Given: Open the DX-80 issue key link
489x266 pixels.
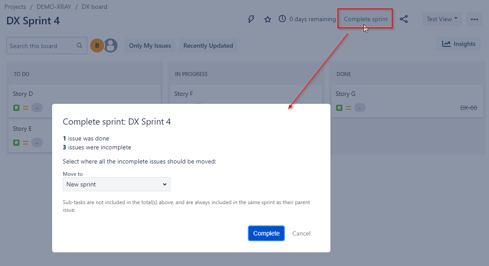Looking at the screenshot, I should click(468, 108).
